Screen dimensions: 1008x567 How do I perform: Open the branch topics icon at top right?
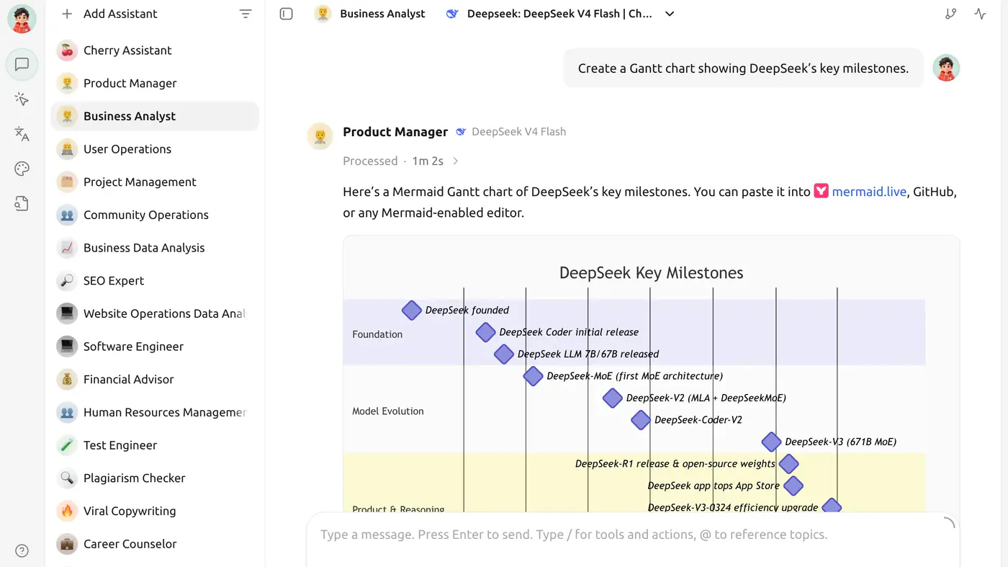tap(951, 14)
